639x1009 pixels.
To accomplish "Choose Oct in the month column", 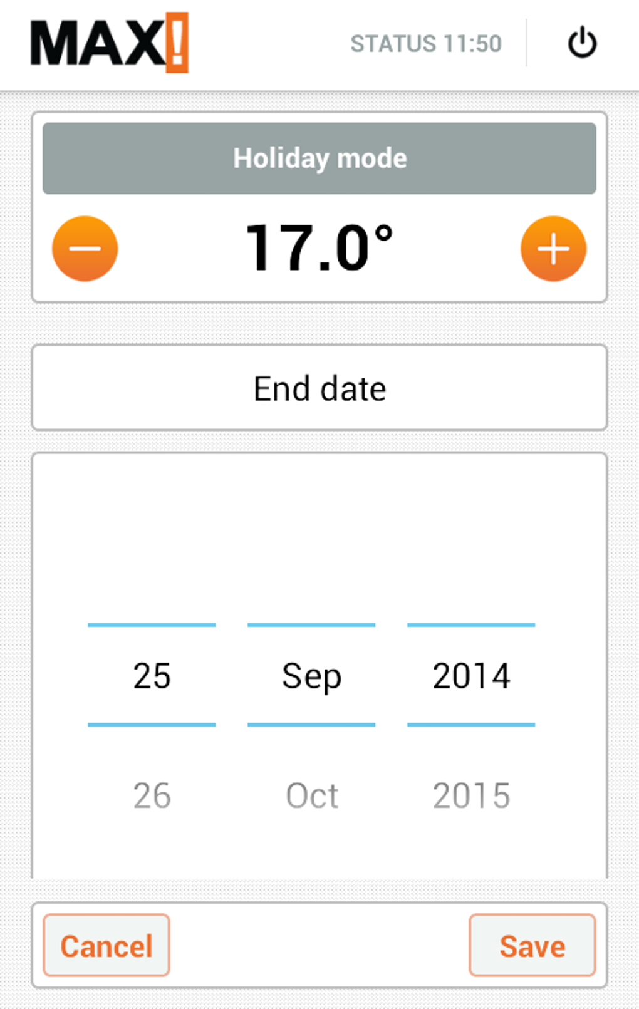I will (x=311, y=795).
